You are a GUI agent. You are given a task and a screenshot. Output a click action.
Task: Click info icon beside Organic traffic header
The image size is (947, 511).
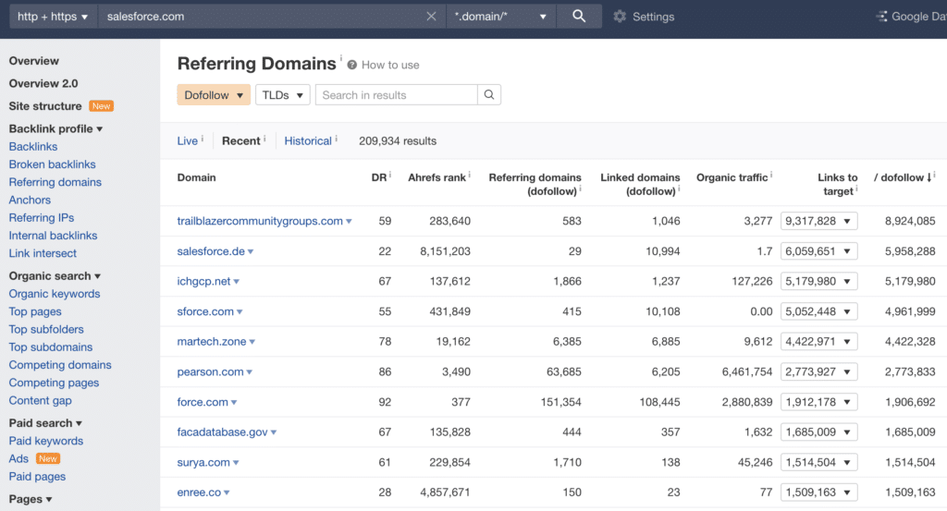point(771,175)
